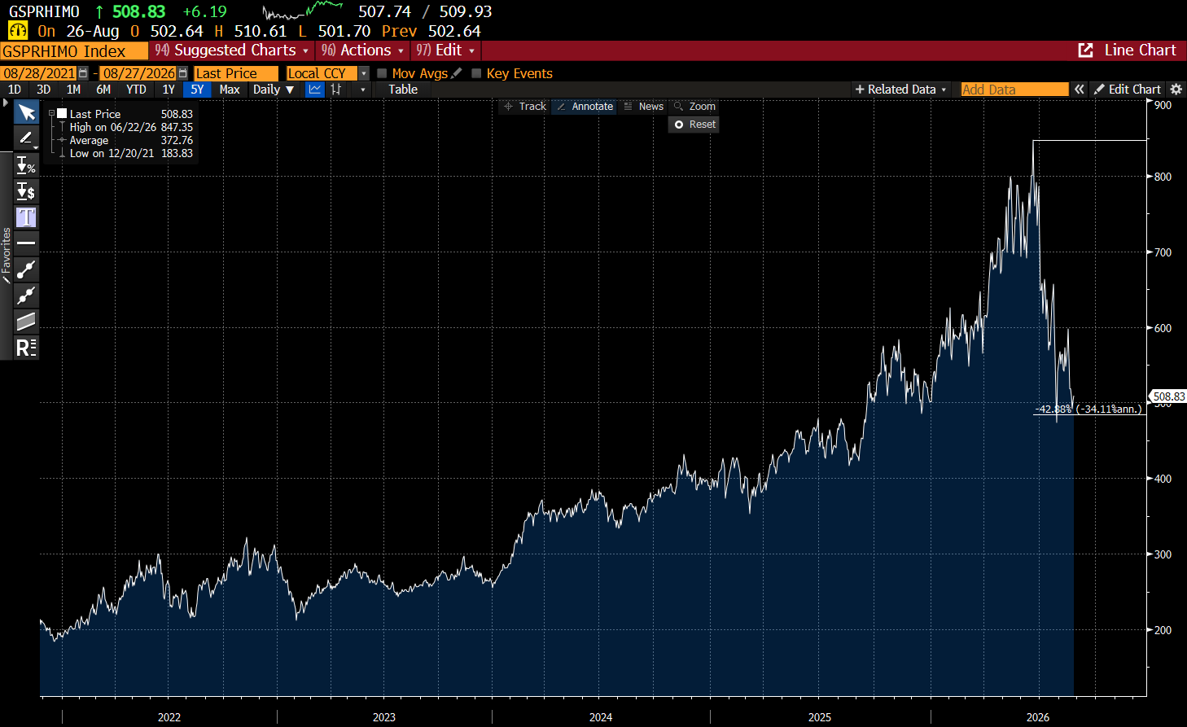Edit moving averages with pencil icon
This screenshot has width=1187, height=727.
click(457, 73)
